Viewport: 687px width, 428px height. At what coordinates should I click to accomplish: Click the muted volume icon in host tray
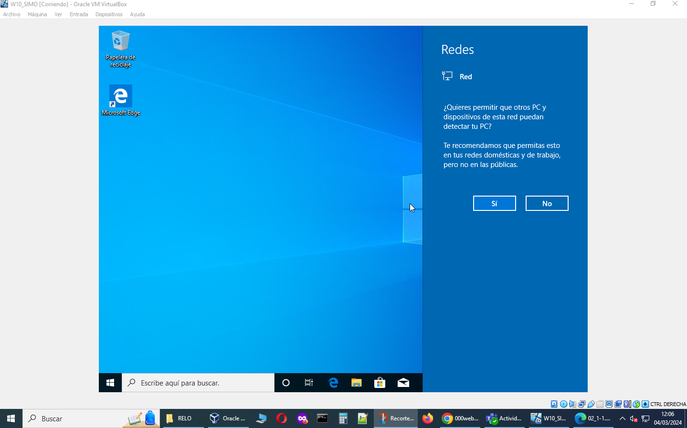(x=634, y=418)
